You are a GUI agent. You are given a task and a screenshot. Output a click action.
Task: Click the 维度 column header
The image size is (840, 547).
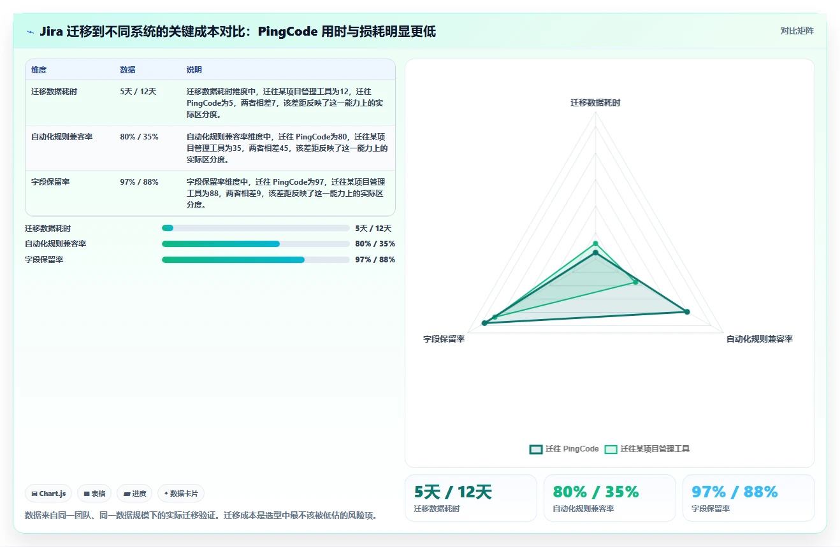pyautogui.click(x=39, y=70)
